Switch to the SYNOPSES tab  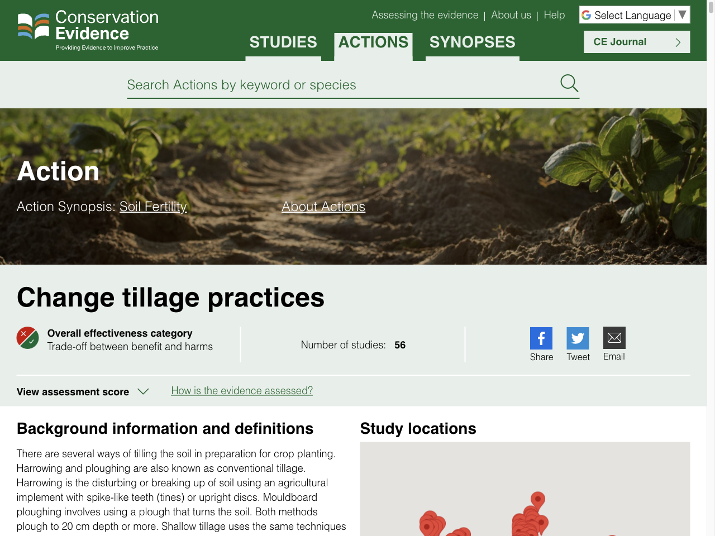click(x=472, y=41)
